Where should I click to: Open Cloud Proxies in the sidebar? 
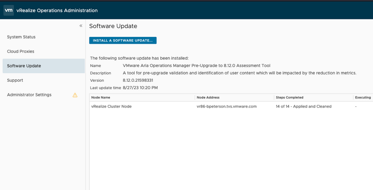coord(21,51)
